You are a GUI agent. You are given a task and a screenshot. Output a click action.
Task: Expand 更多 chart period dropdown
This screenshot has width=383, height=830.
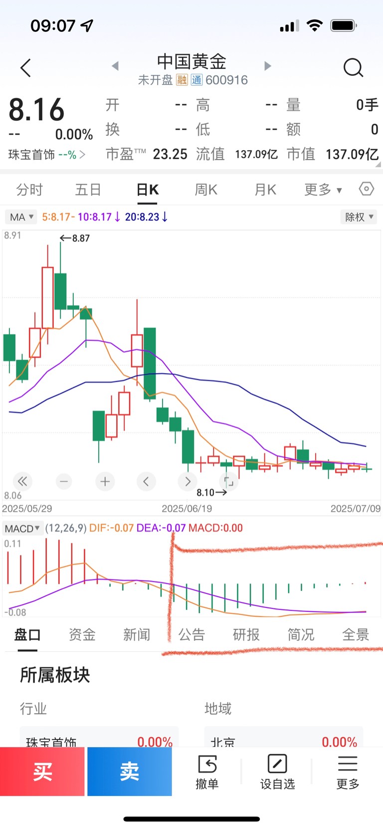tap(323, 190)
